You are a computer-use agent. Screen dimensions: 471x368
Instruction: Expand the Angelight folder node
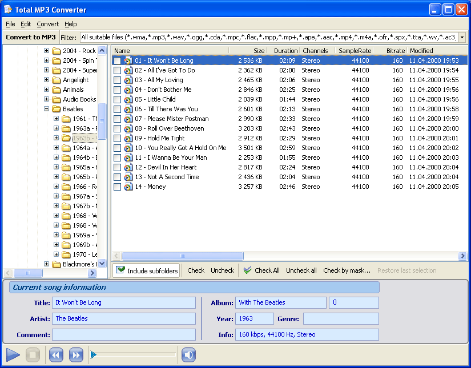click(46, 79)
